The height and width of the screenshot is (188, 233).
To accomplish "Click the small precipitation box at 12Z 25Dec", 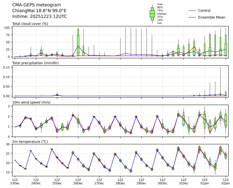I will pos(57,95).
